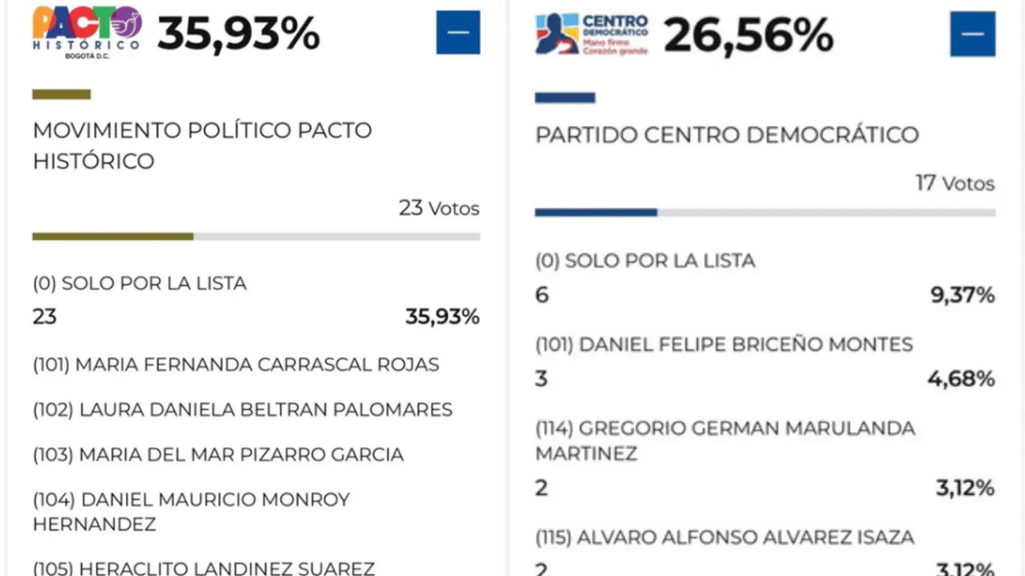Viewport: 1025px width, 576px height.
Task: Select candidate Maria del Mar Pizarro Garcia
Action: tap(217, 454)
